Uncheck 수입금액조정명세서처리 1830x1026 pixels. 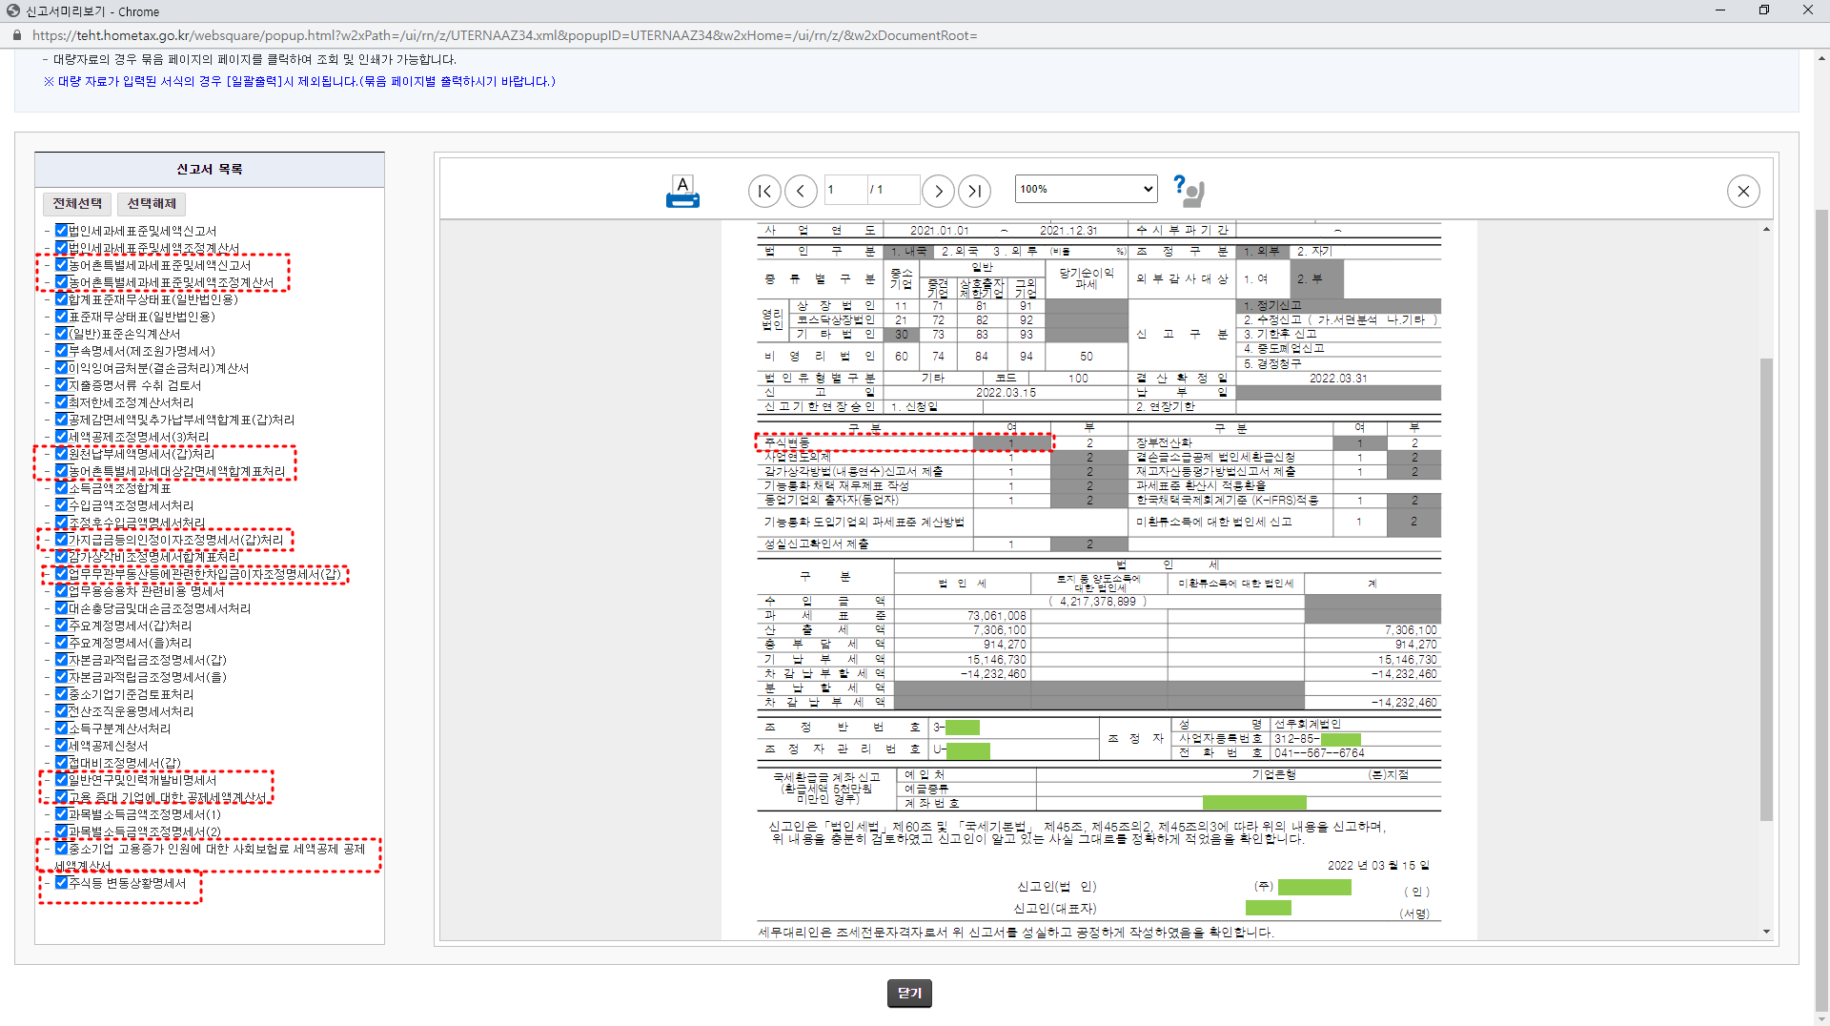61,505
